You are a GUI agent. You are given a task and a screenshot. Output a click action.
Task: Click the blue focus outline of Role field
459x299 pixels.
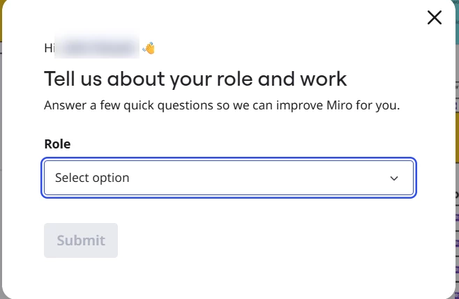click(x=229, y=159)
